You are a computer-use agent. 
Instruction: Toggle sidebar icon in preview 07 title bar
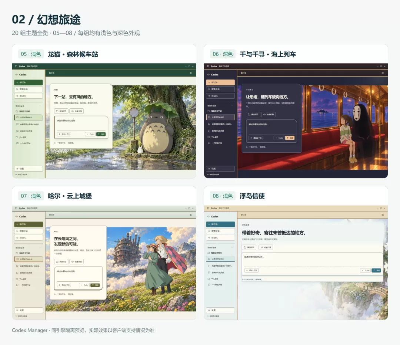[x=16, y=208]
